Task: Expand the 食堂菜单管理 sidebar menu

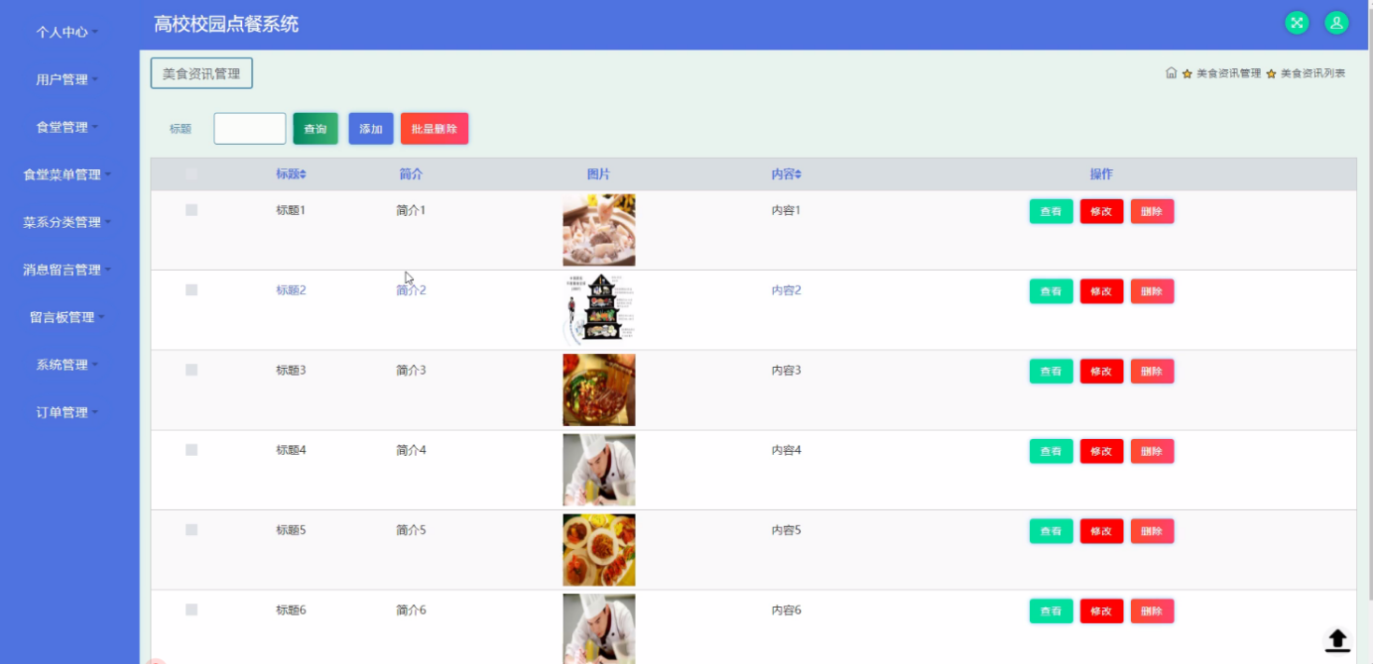Action: [68, 174]
